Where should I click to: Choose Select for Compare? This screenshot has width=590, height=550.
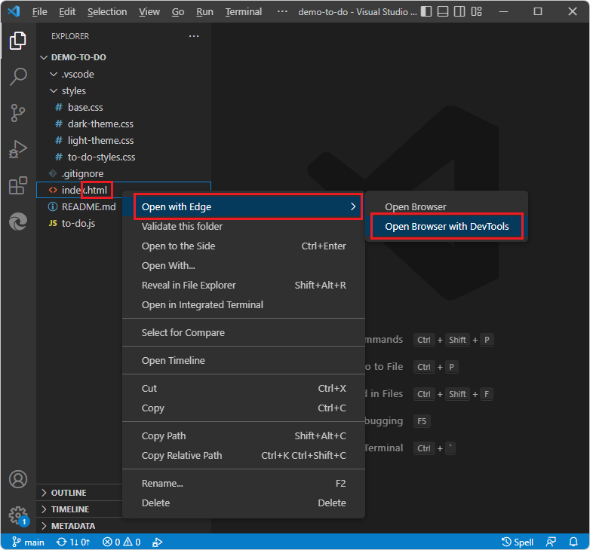(x=244, y=332)
